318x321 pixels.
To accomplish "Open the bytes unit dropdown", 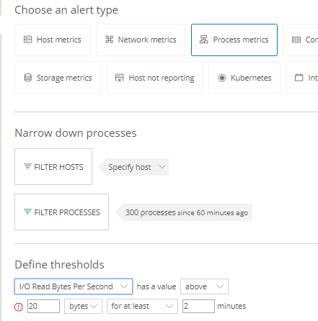I will pos(83,306).
